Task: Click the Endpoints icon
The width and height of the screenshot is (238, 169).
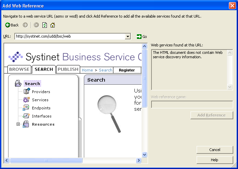Action: point(26,108)
